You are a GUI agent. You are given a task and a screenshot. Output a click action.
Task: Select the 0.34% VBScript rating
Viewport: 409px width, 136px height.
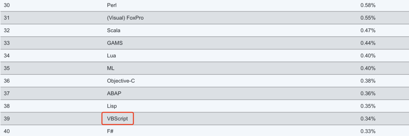[x=368, y=119]
